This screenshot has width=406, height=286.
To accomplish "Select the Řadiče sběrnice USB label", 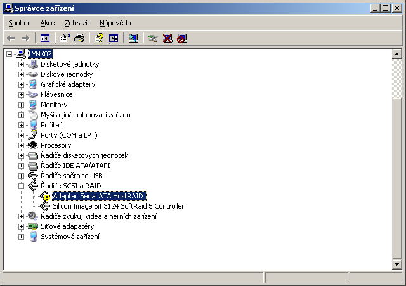I will pyautogui.click(x=72, y=176).
